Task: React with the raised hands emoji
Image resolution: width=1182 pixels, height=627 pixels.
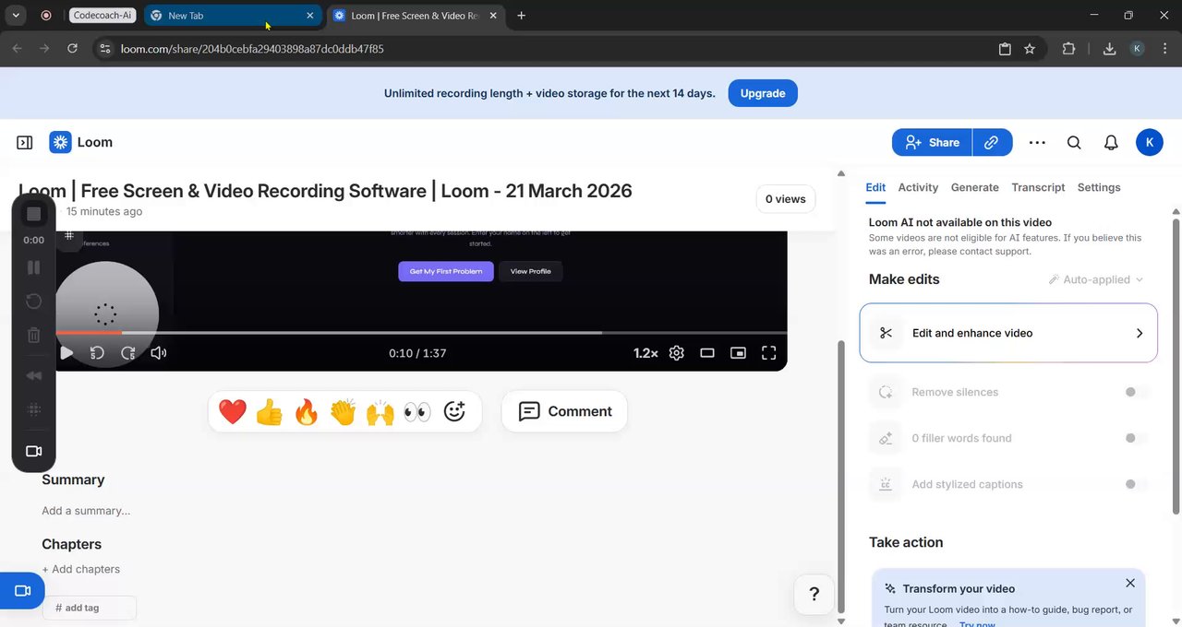Action: (x=380, y=411)
